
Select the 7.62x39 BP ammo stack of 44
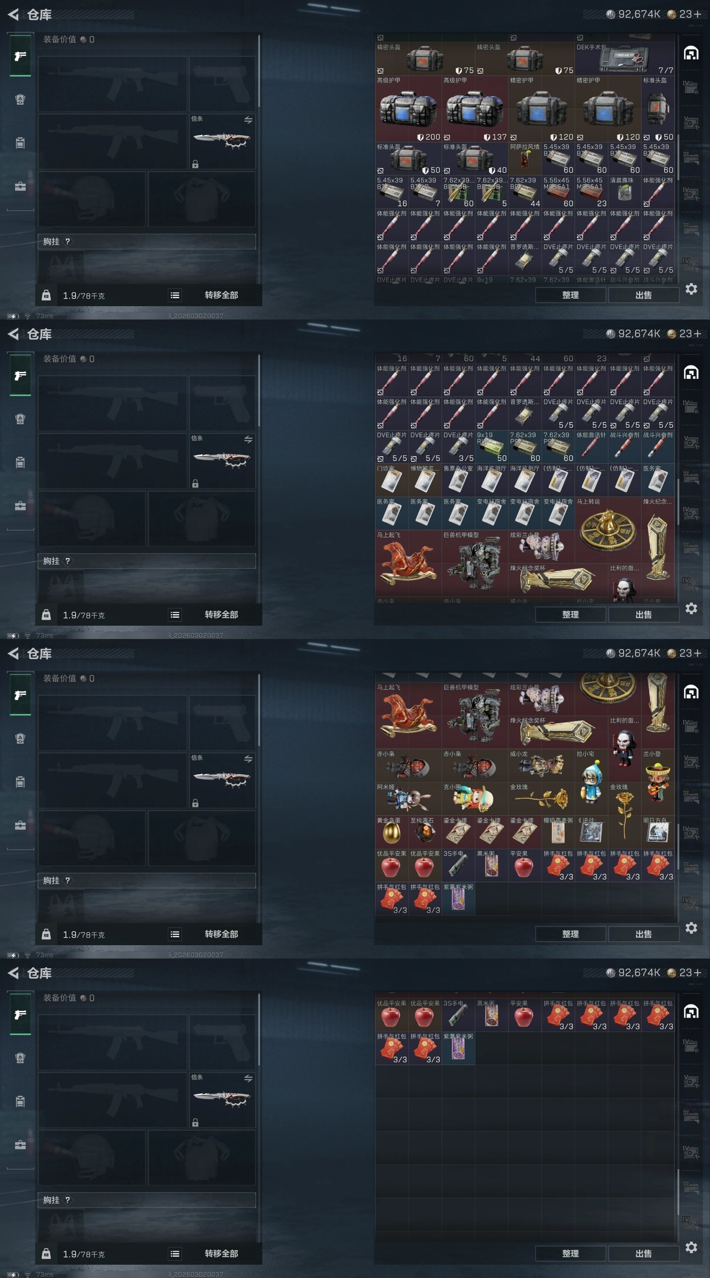click(525, 192)
